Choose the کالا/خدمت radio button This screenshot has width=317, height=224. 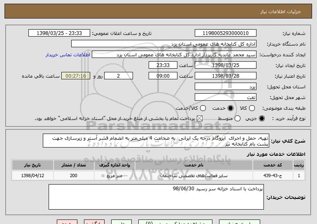[203, 108]
